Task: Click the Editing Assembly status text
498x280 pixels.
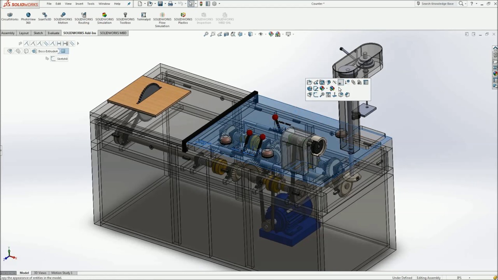Action: [429, 278]
